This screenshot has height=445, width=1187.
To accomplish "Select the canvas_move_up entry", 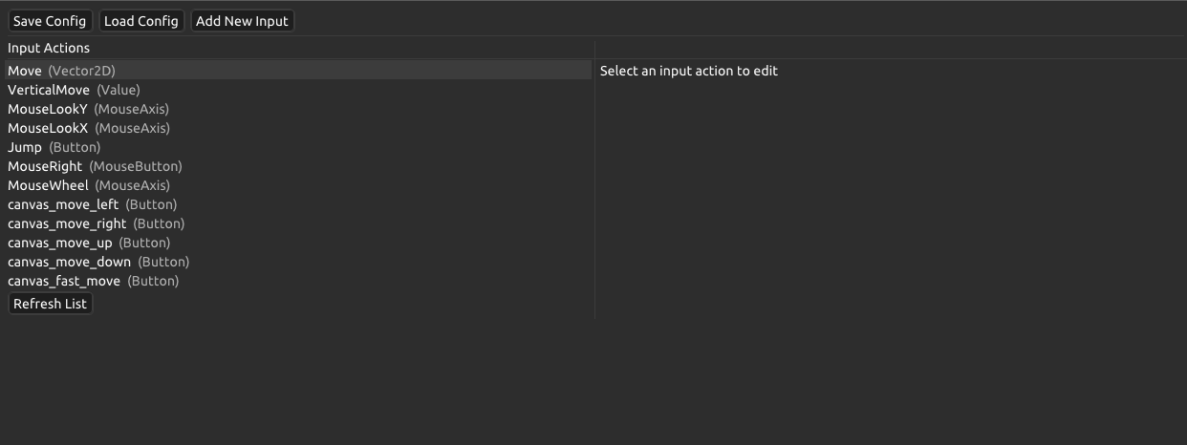I will (x=88, y=243).
